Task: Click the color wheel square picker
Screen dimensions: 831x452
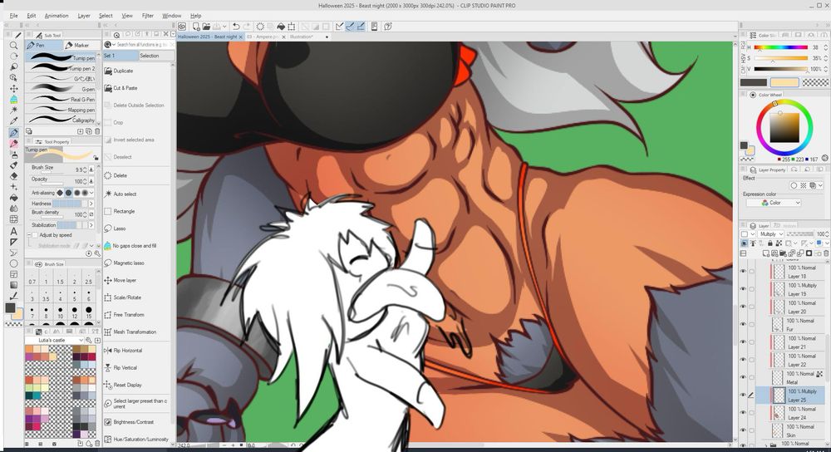Action: click(x=784, y=127)
